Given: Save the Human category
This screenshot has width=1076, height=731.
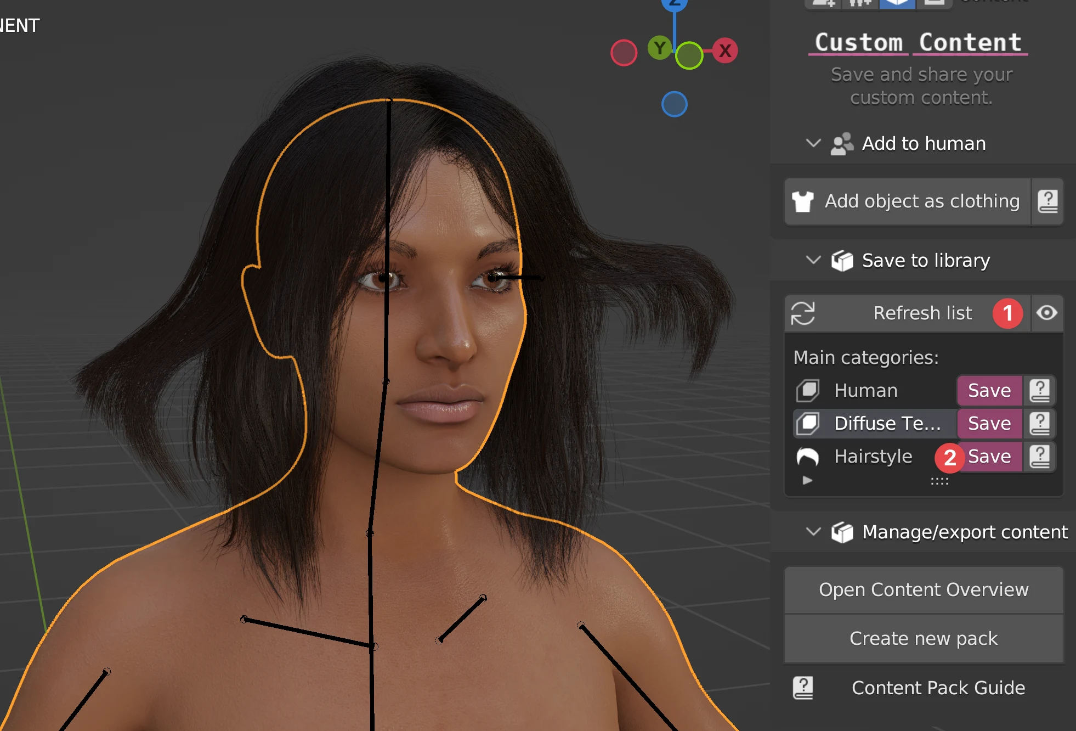Looking at the screenshot, I should (989, 391).
